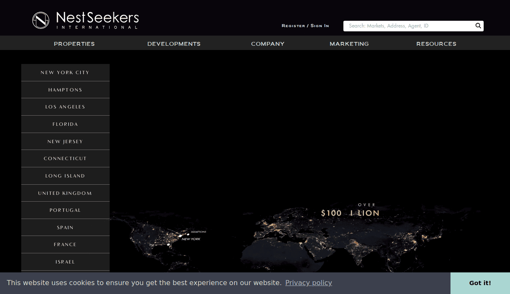Click the NestSeekers logo emblem
This screenshot has width=510, height=294.
pos(40,20)
